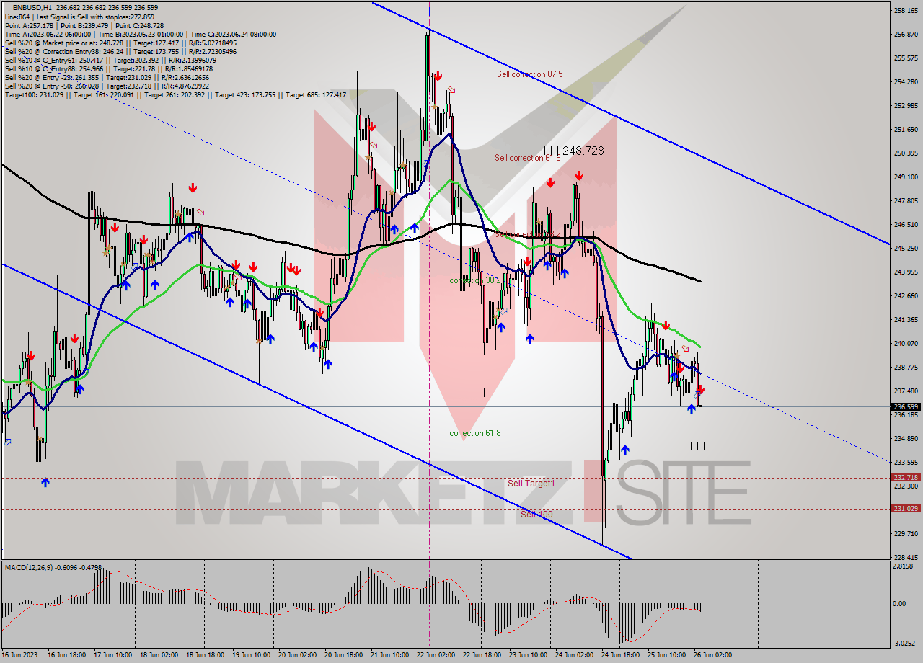923x663 pixels.
Task: Click the 258.155 price scale label
Action: coord(906,11)
